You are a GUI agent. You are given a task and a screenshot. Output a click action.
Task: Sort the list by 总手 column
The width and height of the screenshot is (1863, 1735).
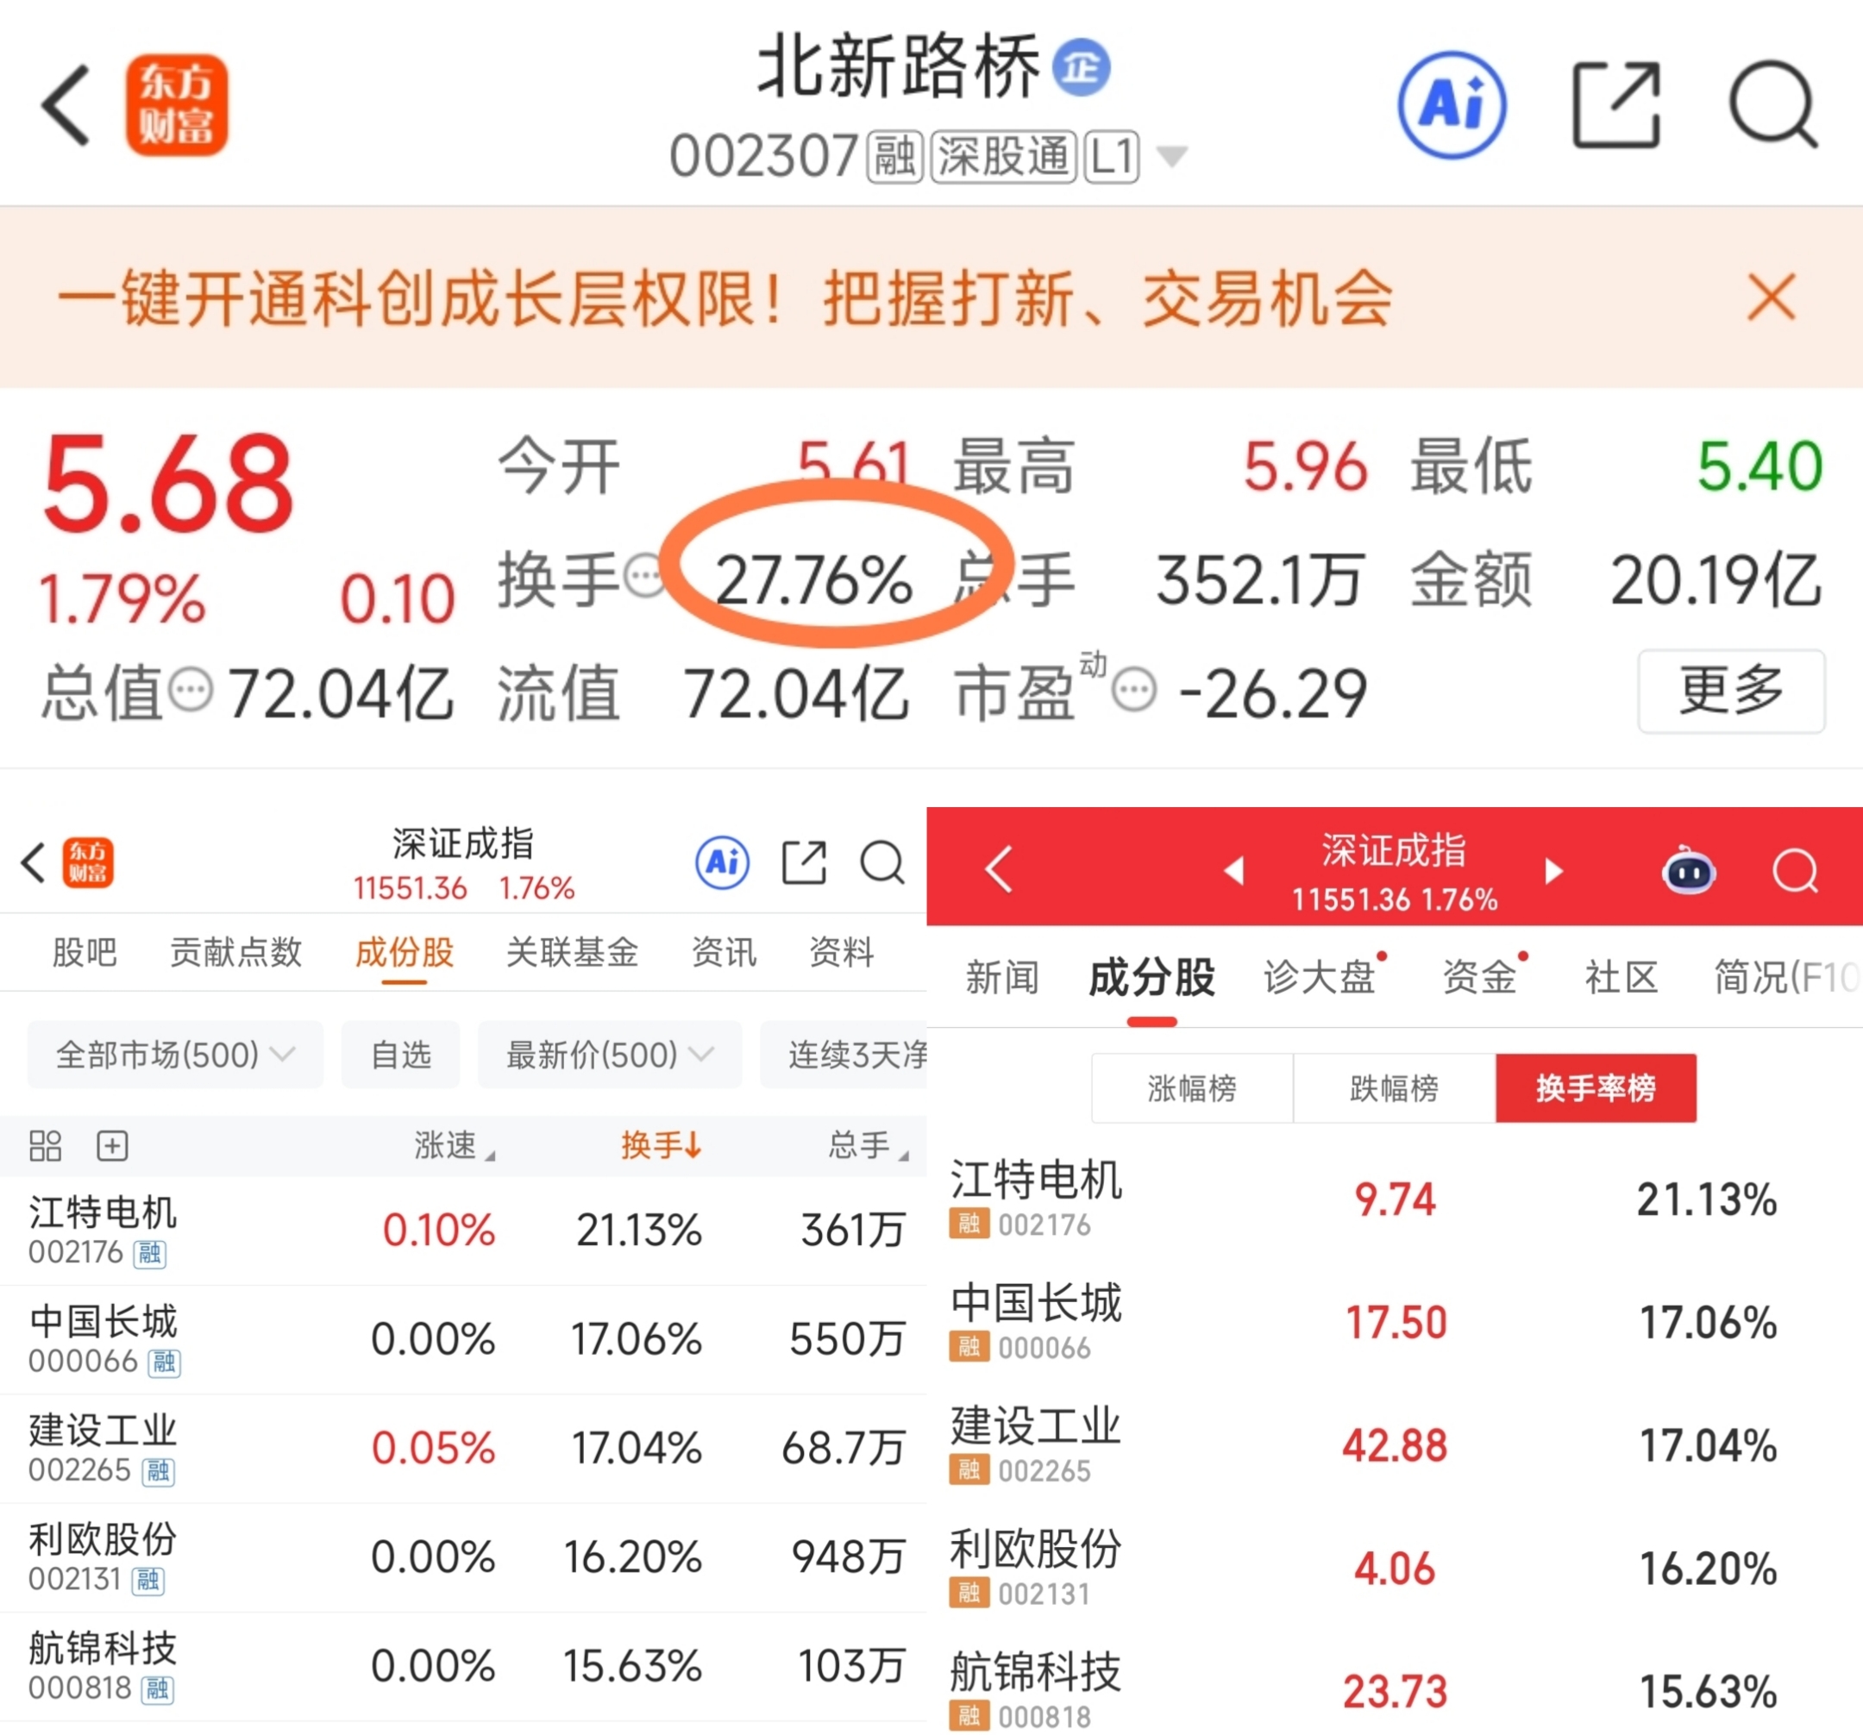(868, 1145)
